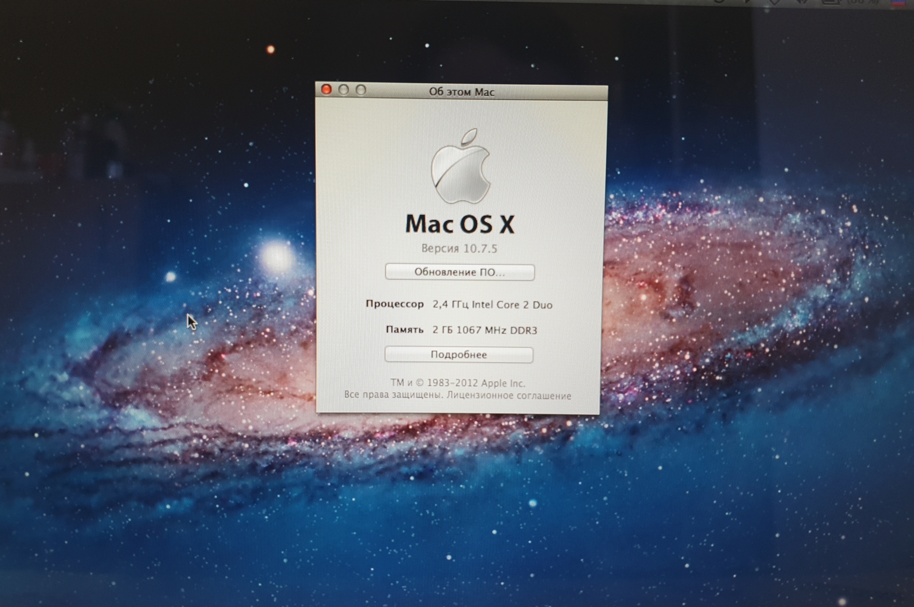
Task: Click the Версия 10.7.5 version text
Action: pos(459,248)
